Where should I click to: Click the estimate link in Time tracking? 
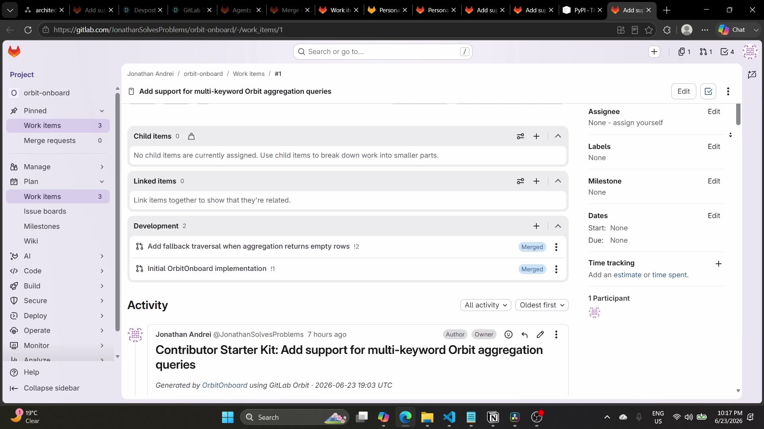coord(628,275)
